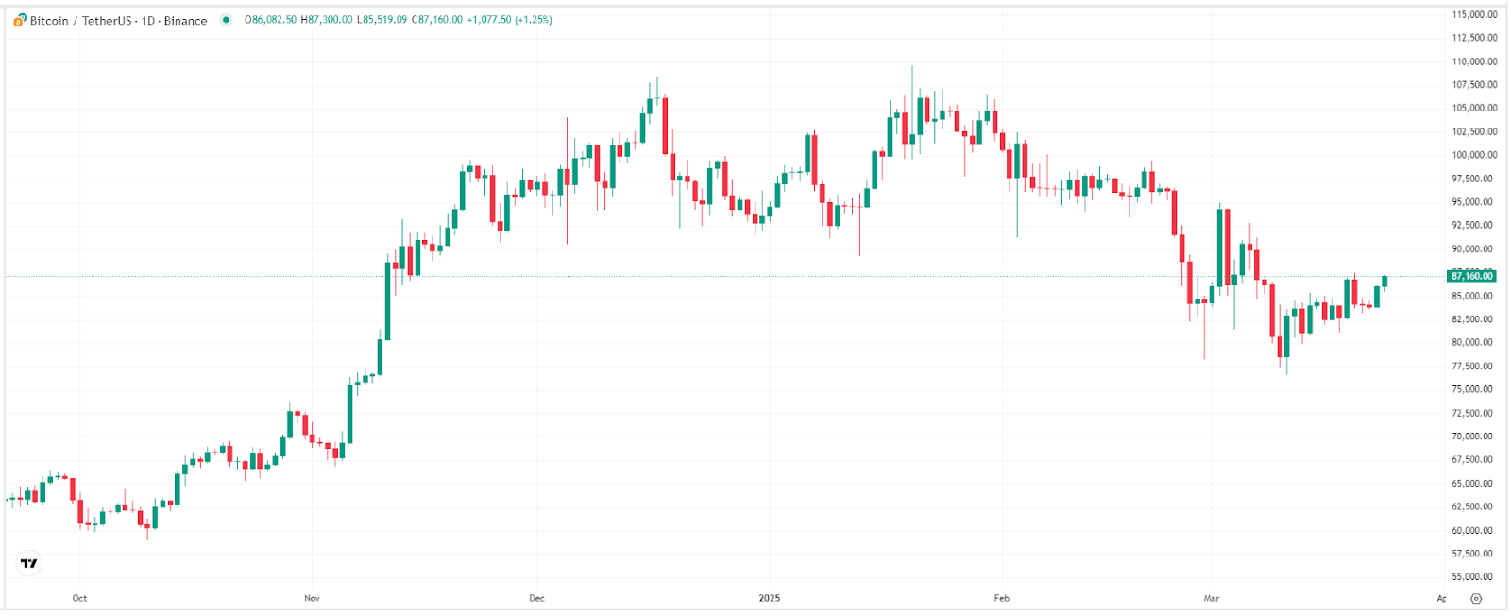This screenshot has height=616, width=1511.
Task: Click the green market status dot
Action: tap(226, 20)
